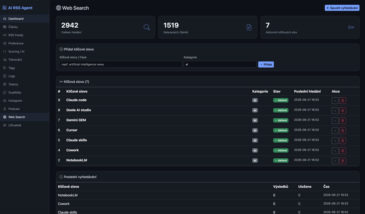Click the 2942 Celkem hledání value
The width and height of the screenshot is (365, 214).
tap(70, 25)
